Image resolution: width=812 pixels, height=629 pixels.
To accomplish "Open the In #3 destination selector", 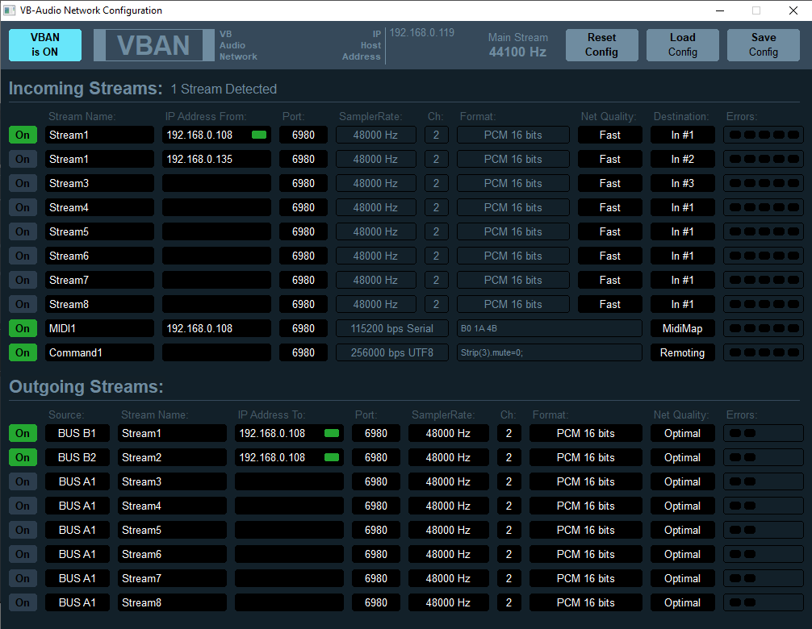I will (x=683, y=183).
